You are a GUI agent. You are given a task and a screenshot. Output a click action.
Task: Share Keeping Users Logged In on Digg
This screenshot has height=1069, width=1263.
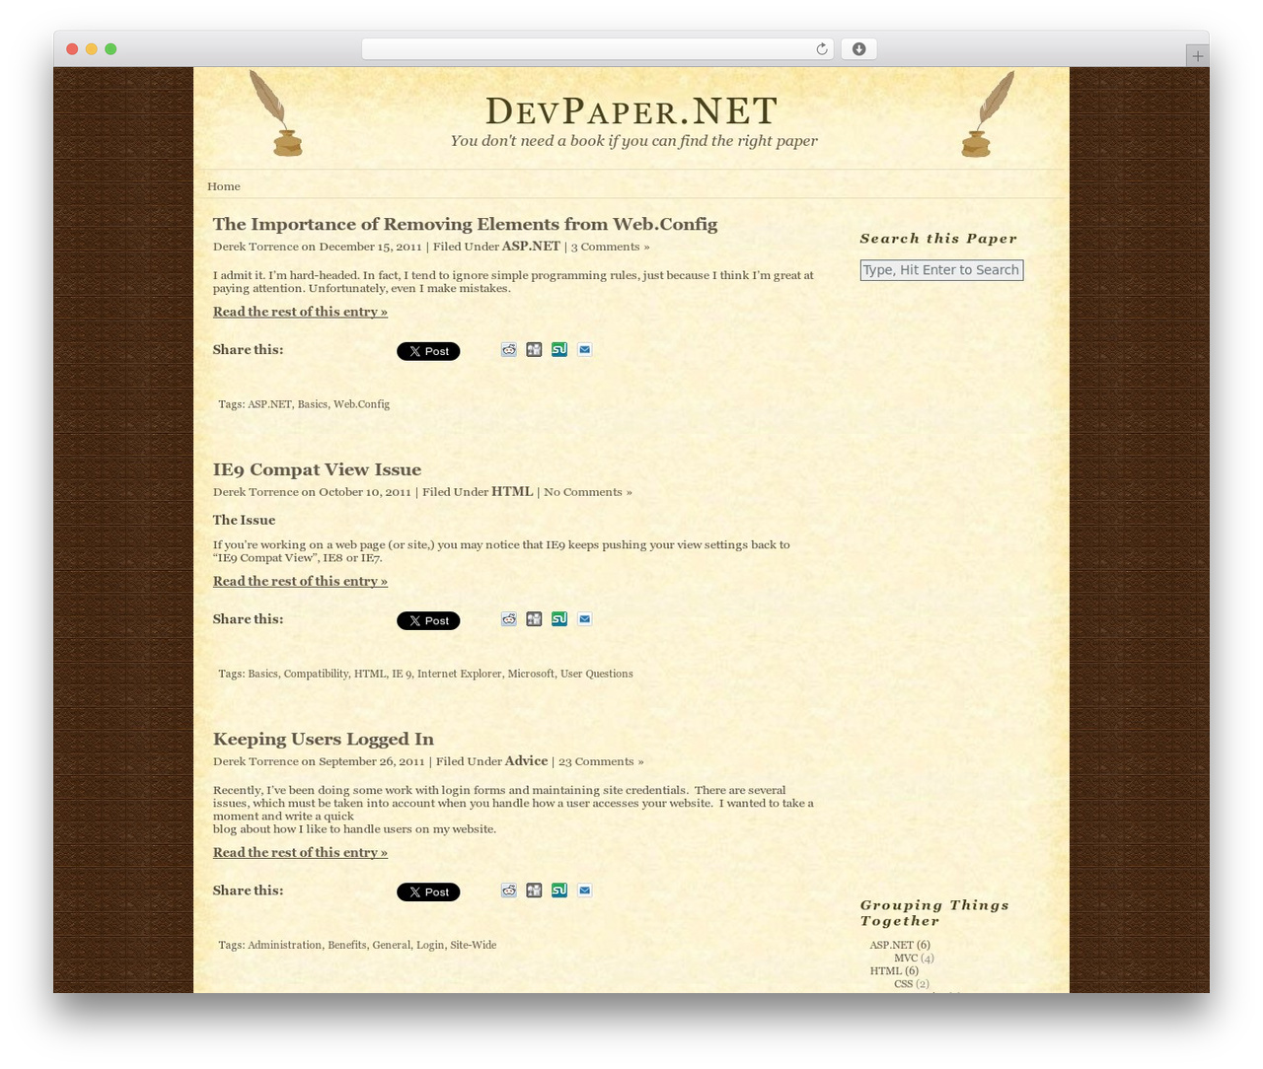(x=534, y=890)
